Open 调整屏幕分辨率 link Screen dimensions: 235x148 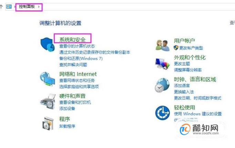pyautogui.click(x=188, y=70)
